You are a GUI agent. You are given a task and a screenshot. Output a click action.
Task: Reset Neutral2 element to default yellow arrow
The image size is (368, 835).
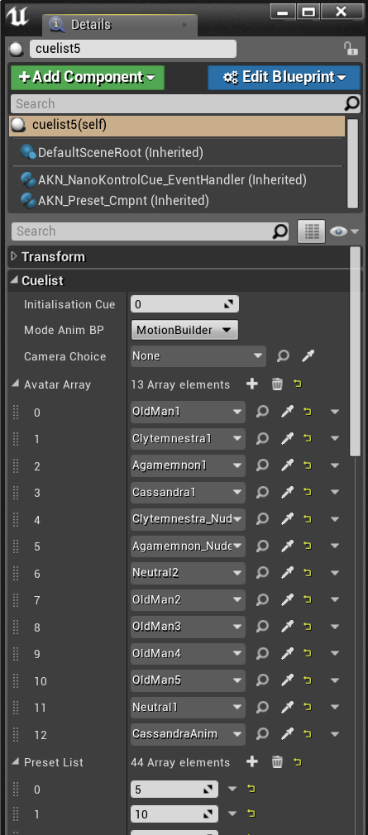click(308, 573)
